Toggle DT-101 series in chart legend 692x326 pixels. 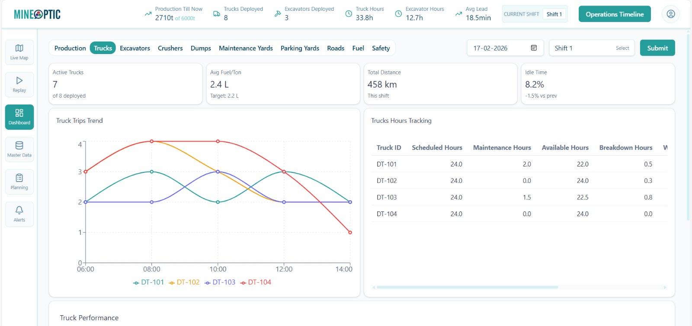click(x=148, y=282)
